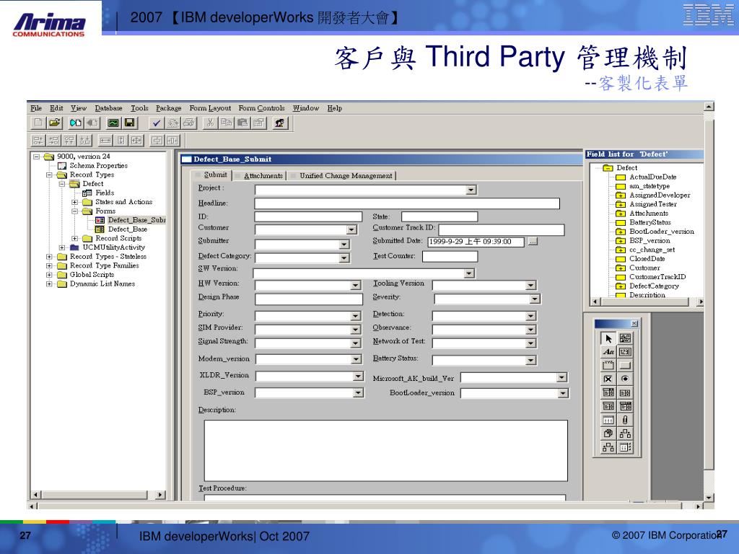Select the push button tool in palette
Viewport: 739px width, 554px height.
(625, 365)
